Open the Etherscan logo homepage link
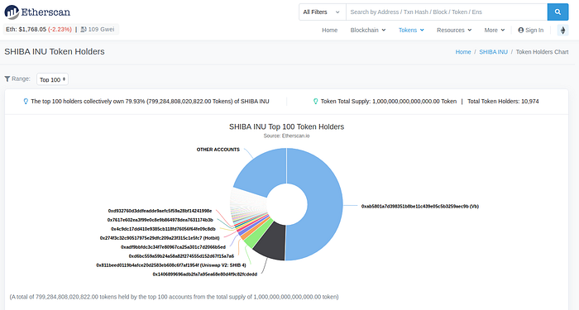Screen dimensions: 579x310 coord(37,12)
